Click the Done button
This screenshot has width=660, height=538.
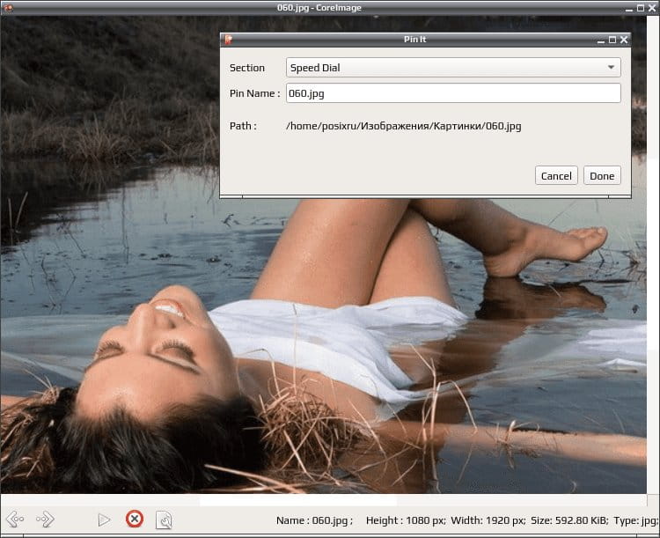click(x=602, y=176)
